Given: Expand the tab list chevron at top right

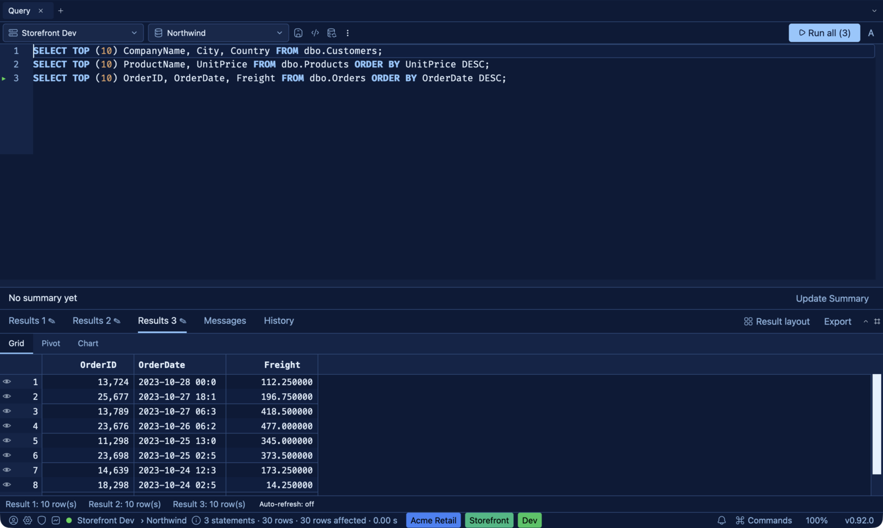Looking at the screenshot, I should pyautogui.click(x=874, y=11).
